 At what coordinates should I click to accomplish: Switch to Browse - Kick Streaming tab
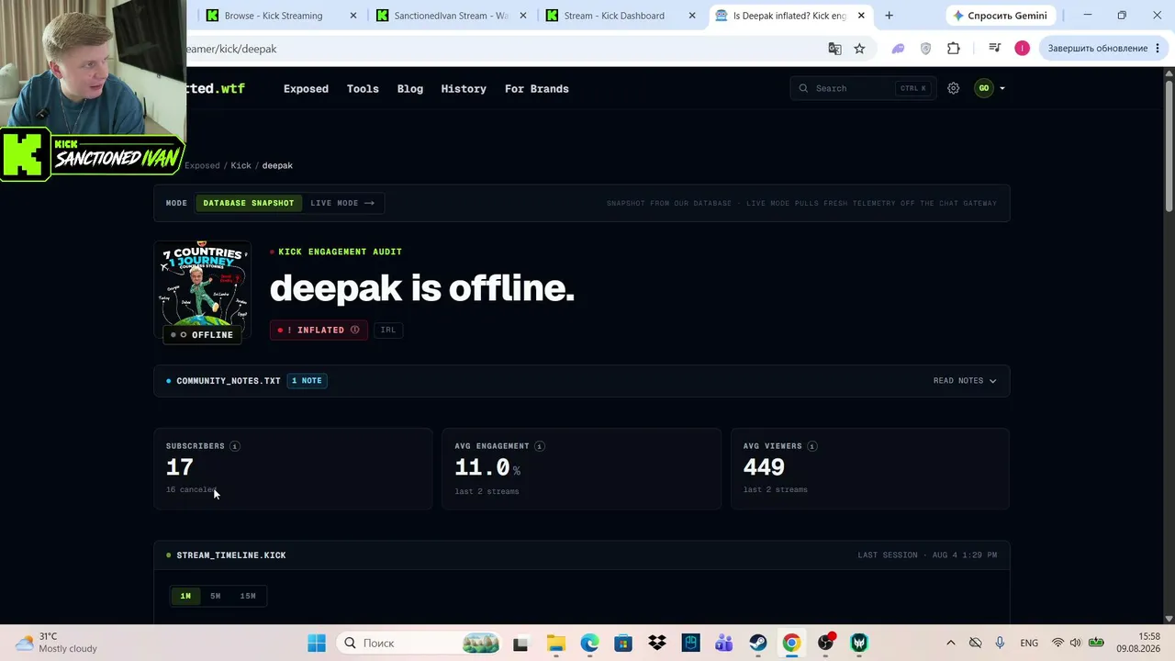tap(274, 16)
